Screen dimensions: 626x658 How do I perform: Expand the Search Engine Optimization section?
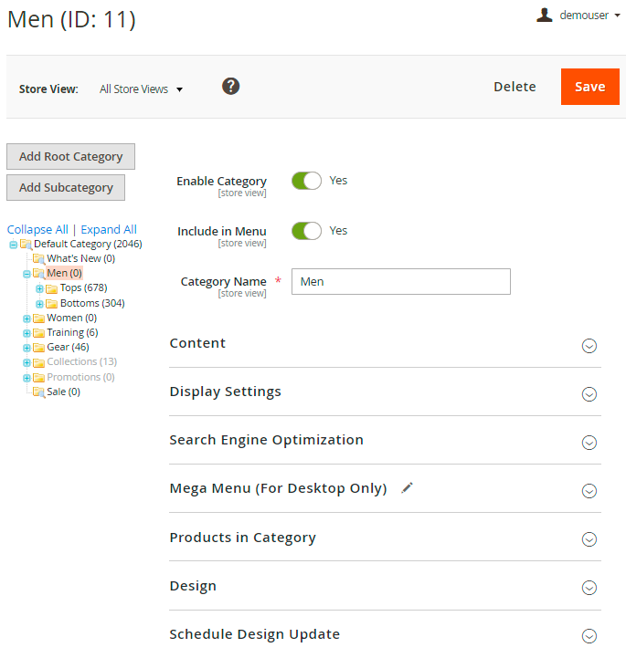[x=385, y=441]
